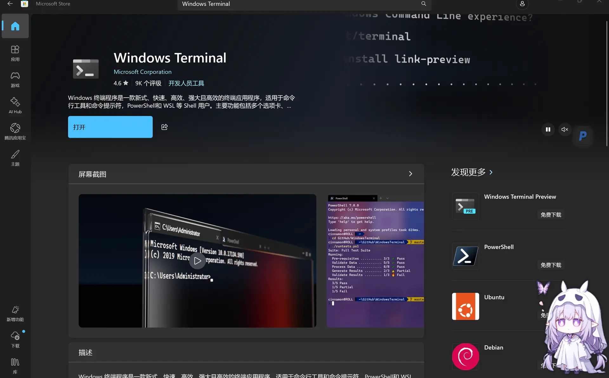Click 免费下载 for Windows Terminal Preview
Screen dimensions: 609x378
pos(551,215)
